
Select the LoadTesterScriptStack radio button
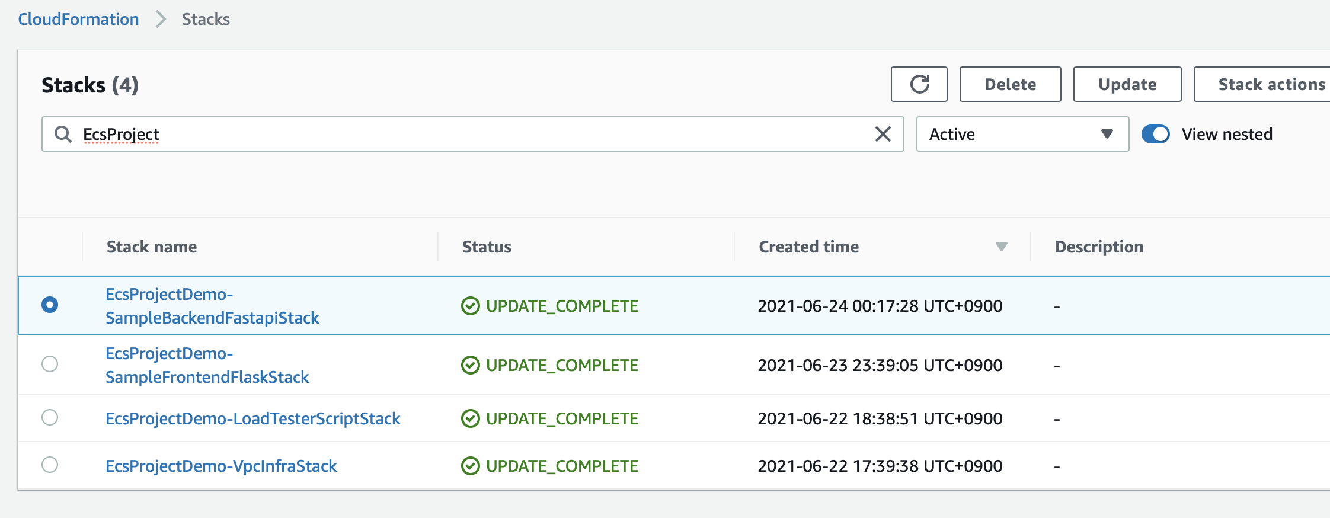point(50,417)
